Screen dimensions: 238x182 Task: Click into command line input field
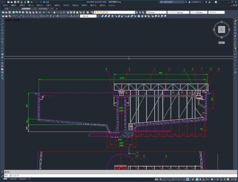(x=120, y=175)
